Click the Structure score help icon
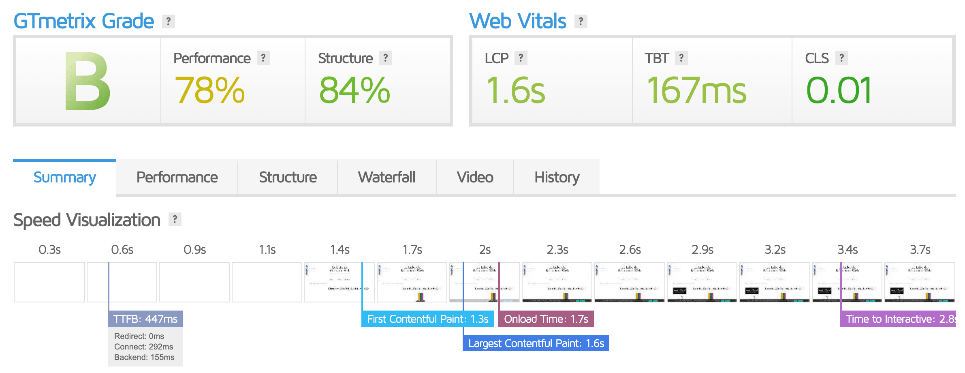 tap(386, 58)
